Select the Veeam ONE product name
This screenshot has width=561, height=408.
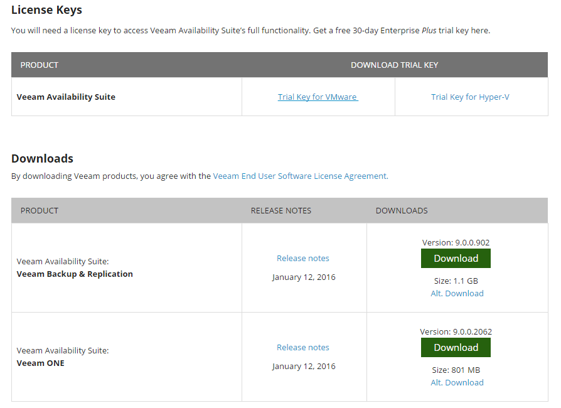(x=40, y=363)
